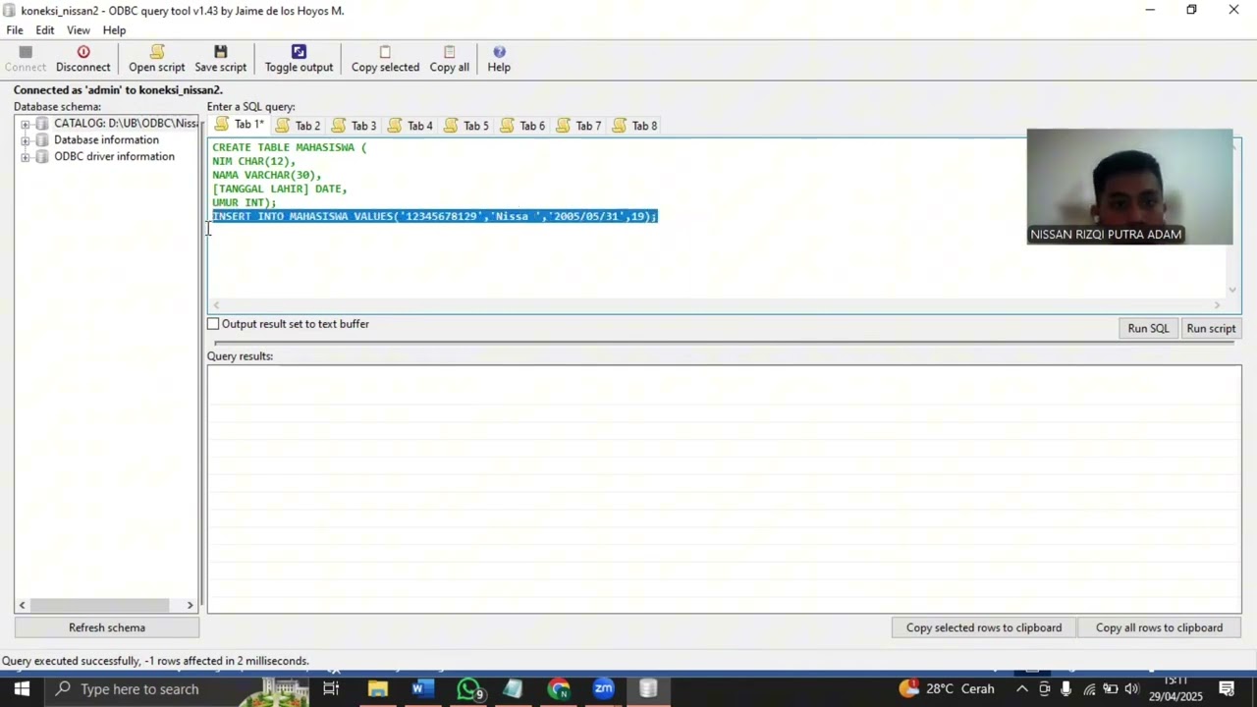
Task: Show hidden system tray icons
Action: [1022, 689]
